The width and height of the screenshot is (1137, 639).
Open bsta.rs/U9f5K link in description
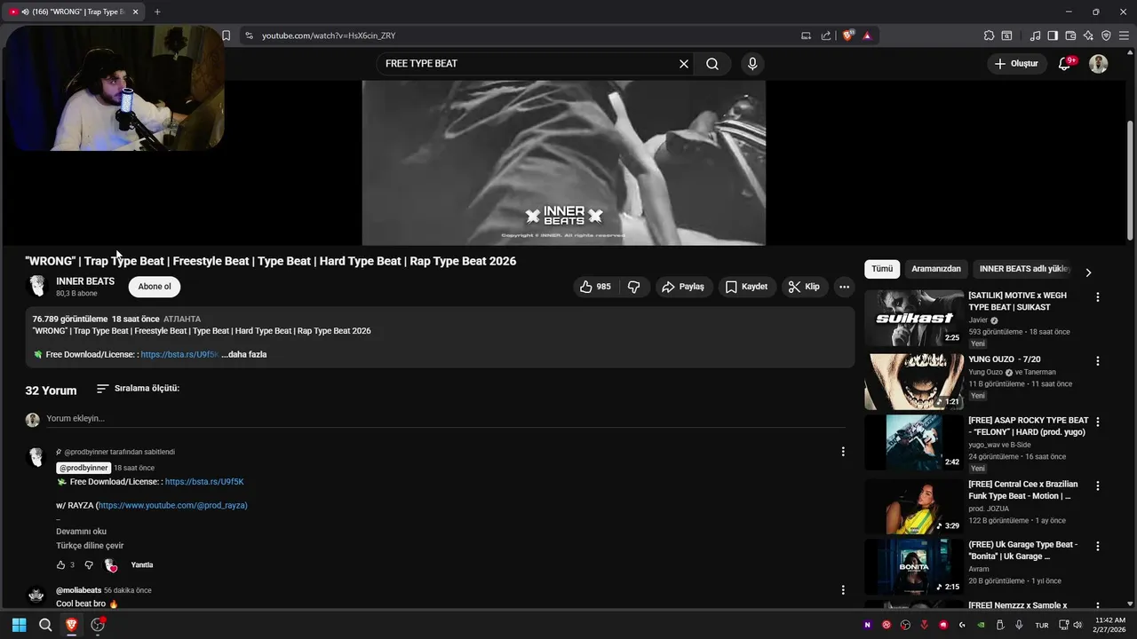coord(179,354)
